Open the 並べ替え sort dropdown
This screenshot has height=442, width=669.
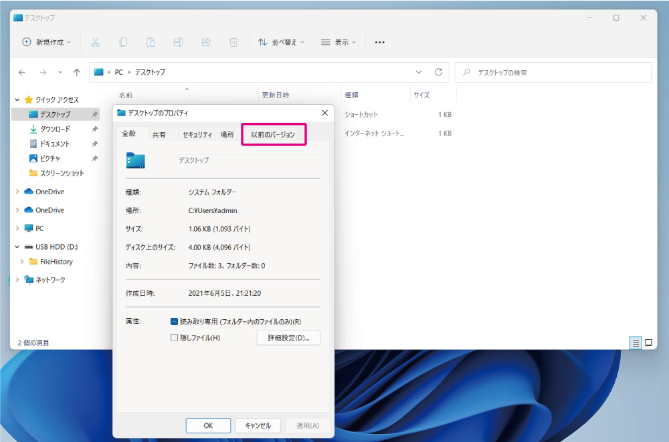pyautogui.click(x=281, y=42)
